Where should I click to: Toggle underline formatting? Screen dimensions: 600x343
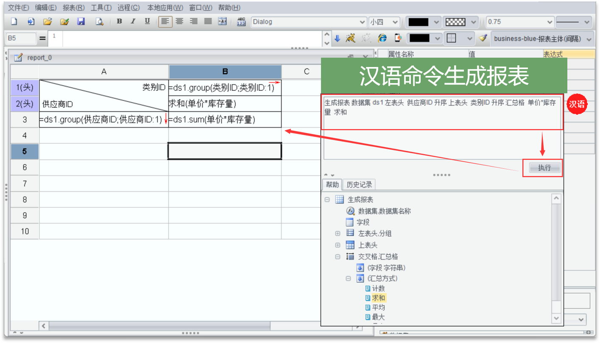[147, 22]
